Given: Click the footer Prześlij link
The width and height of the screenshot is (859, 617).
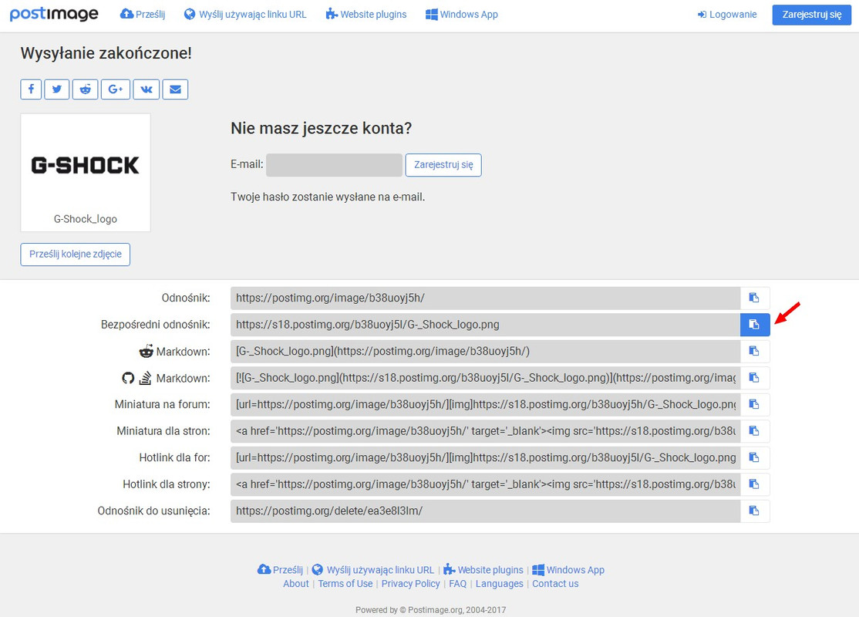Looking at the screenshot, I should click(280, 570).
